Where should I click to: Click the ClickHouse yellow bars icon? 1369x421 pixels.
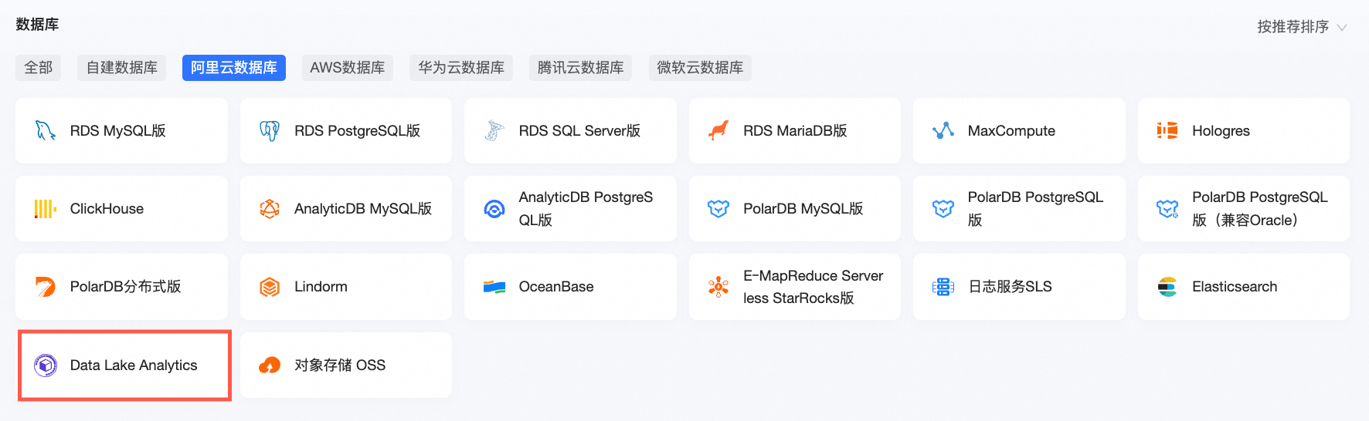[x=46, y=209]
